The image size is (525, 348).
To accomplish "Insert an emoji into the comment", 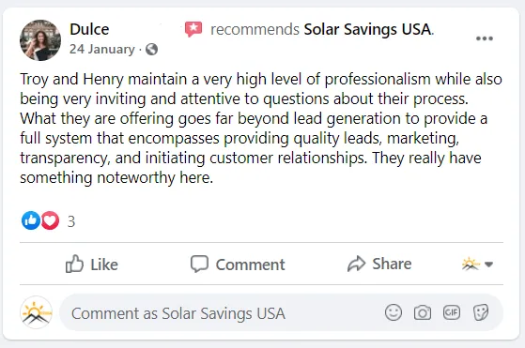I will pos(394,313).
